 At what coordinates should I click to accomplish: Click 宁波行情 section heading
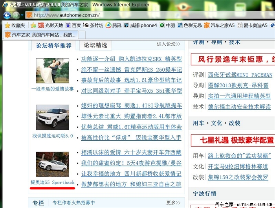coord(205,193)
